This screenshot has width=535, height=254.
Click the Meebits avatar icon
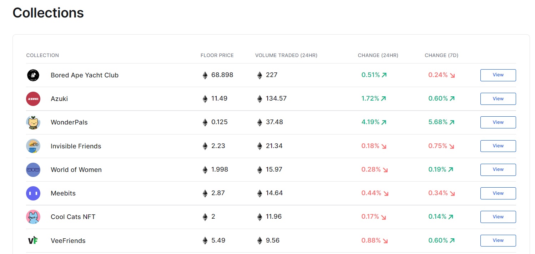point(33,193)
